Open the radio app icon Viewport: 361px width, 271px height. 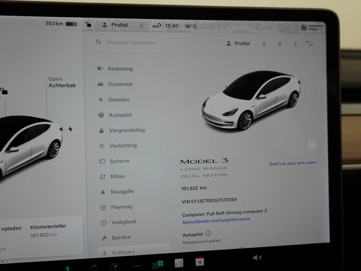point(179,263)
